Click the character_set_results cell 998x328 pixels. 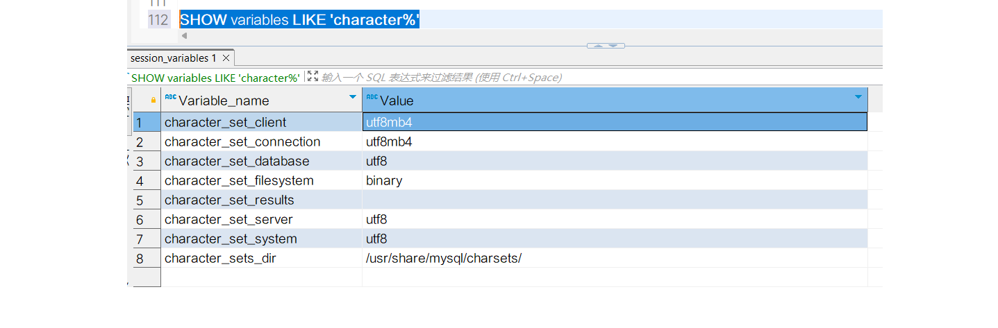click(x=261, y=200)
